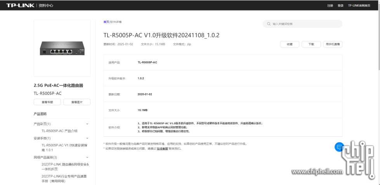
Task: Click the search magnifier icon
Action: coord(269,24)
